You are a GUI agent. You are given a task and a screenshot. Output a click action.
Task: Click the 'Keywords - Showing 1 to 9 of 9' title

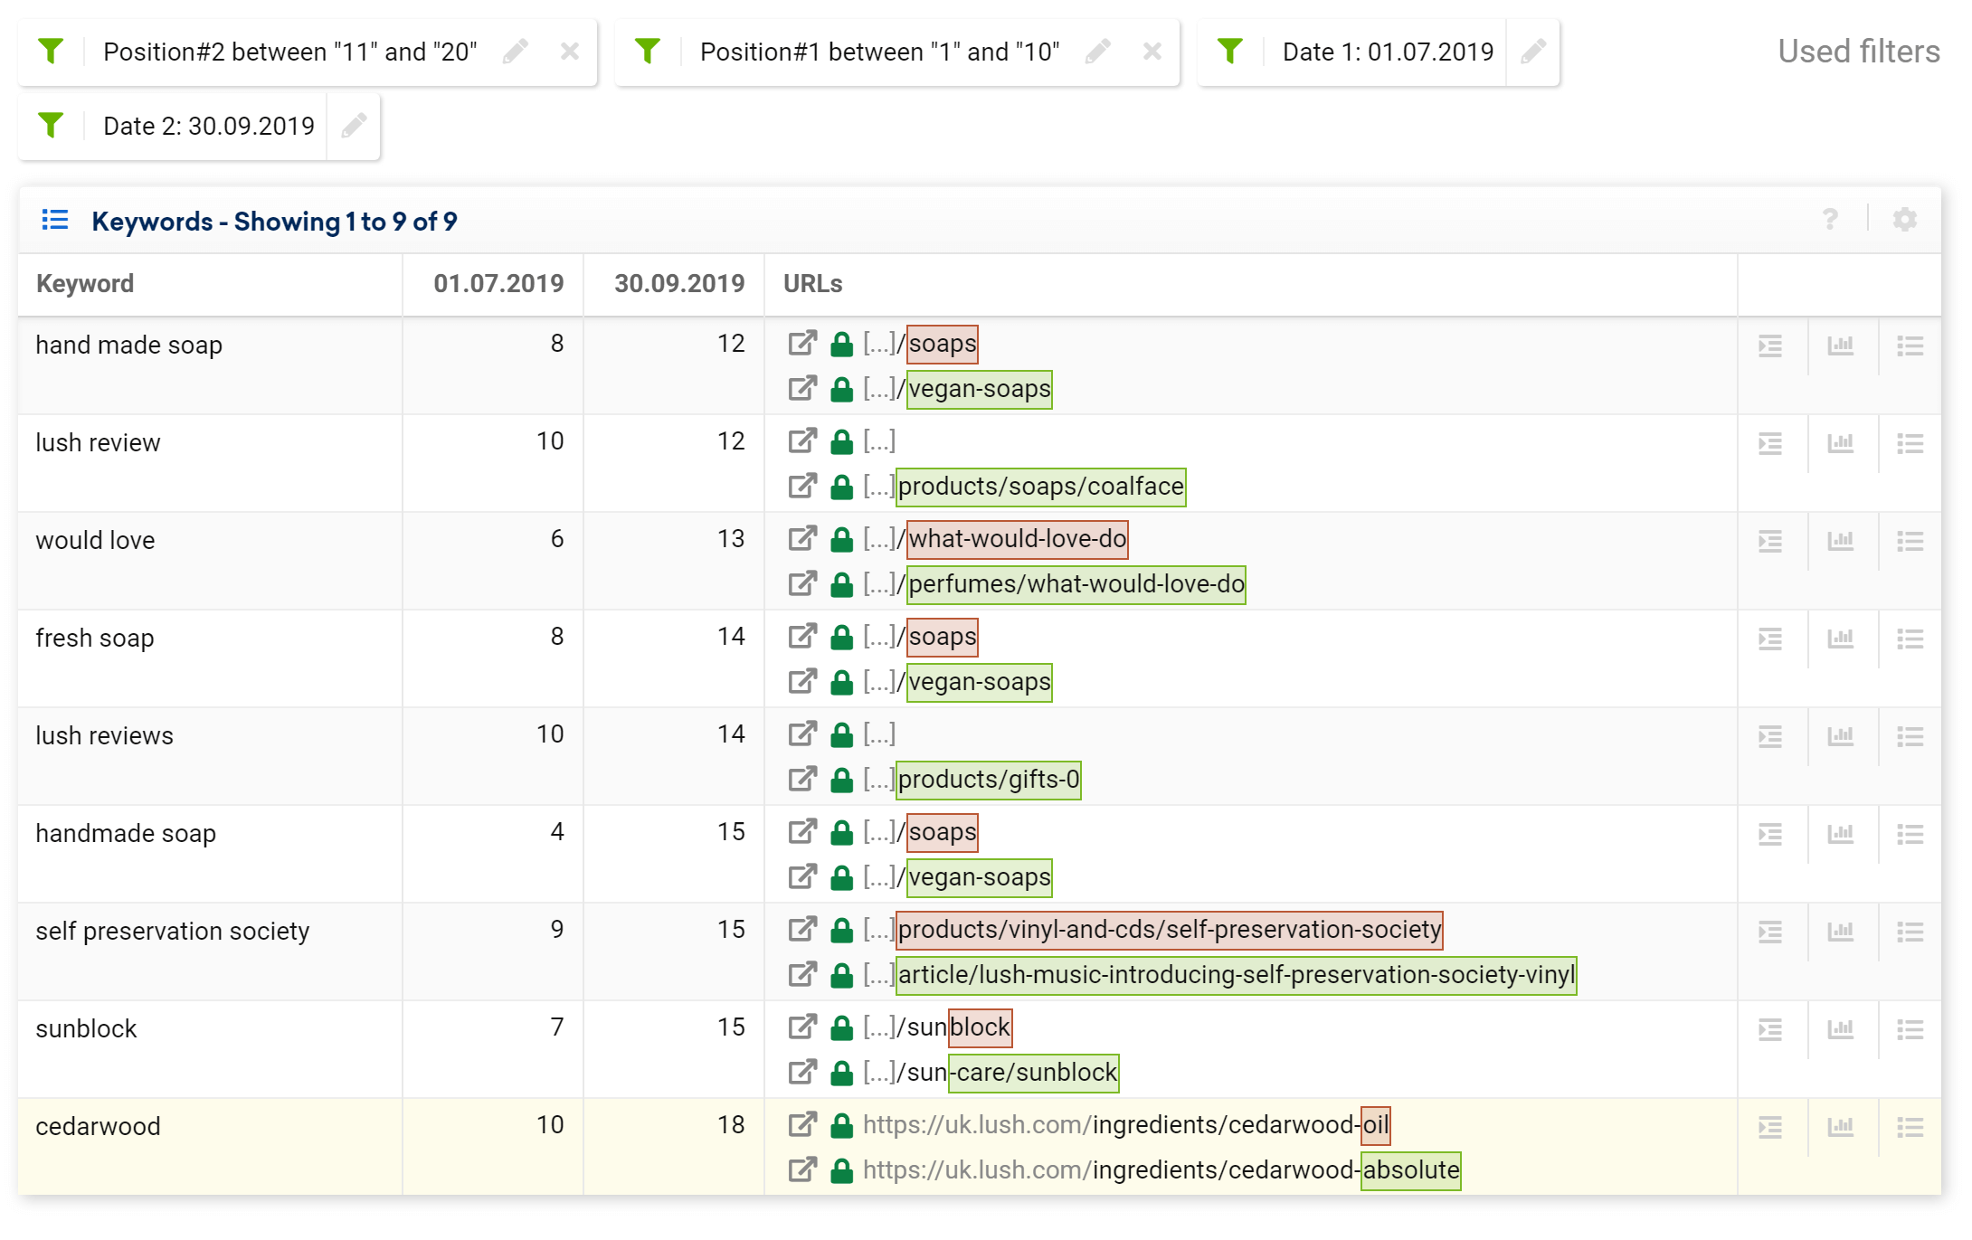click(274, 222)
